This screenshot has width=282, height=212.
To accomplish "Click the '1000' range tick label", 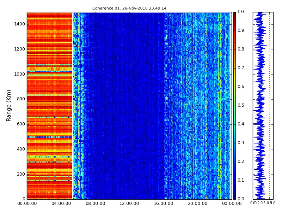I will (x=20, y=74).
